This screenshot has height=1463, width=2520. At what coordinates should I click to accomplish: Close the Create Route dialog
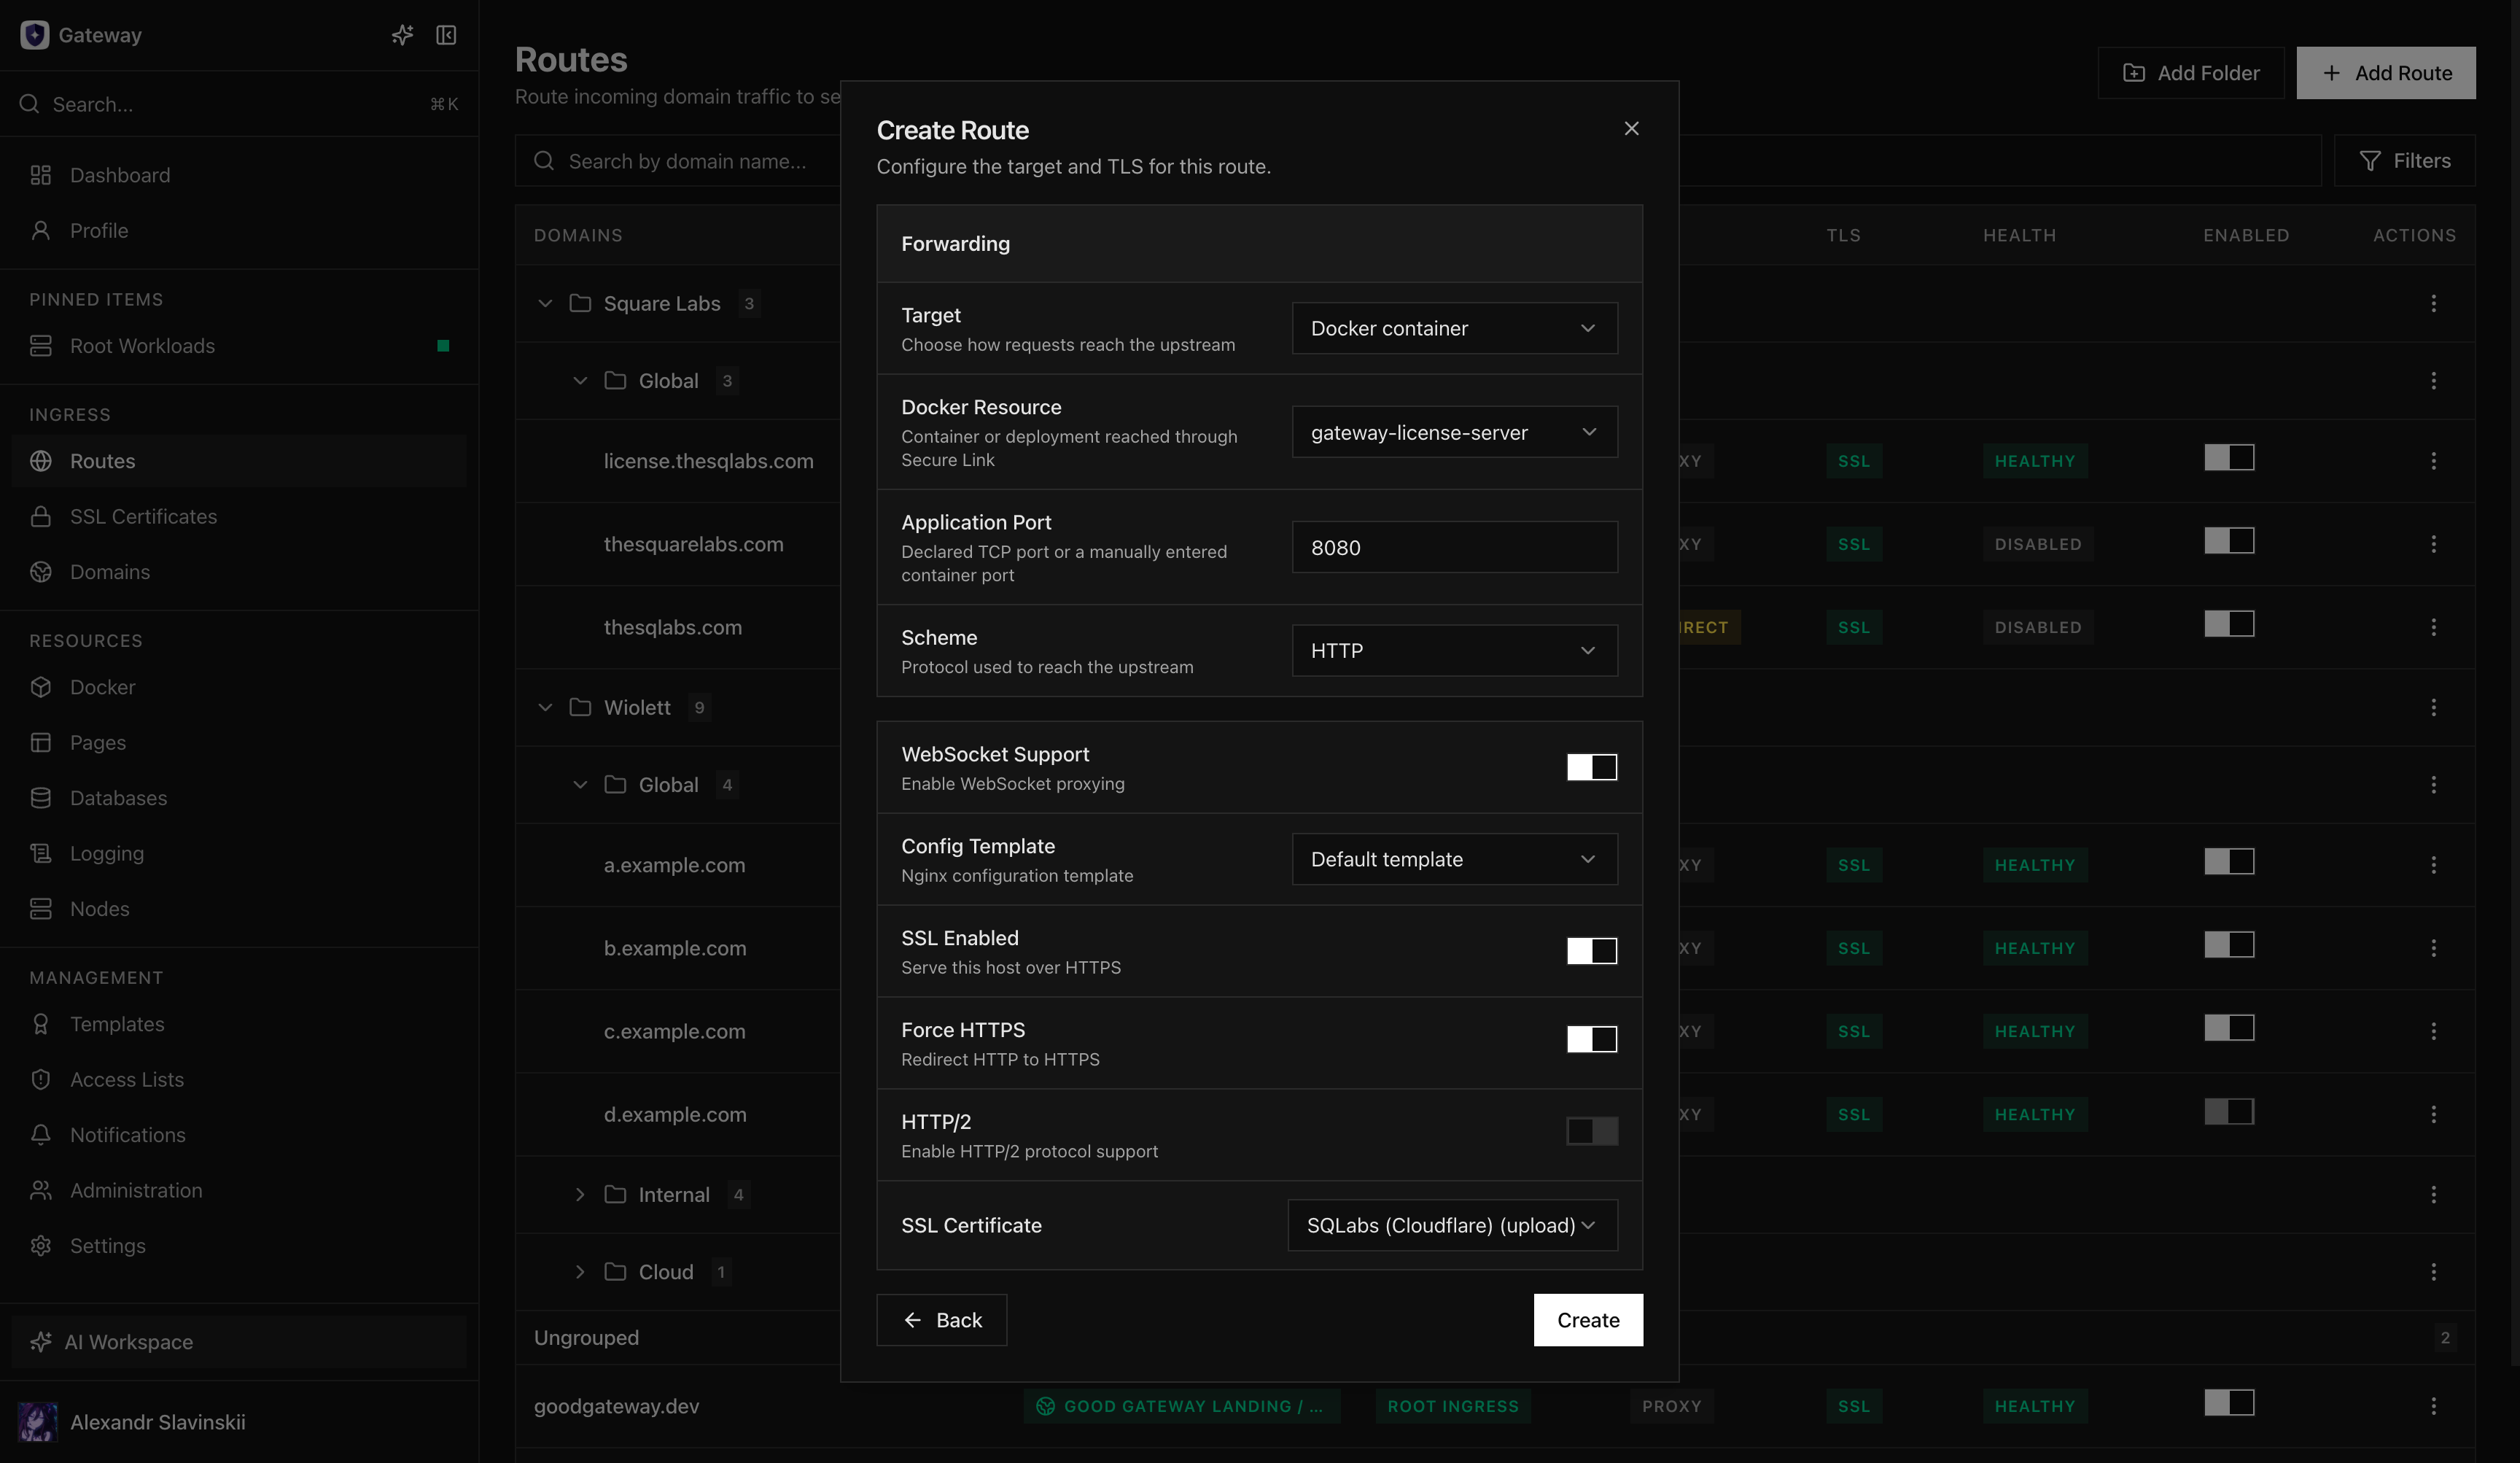pos(1631,128)
